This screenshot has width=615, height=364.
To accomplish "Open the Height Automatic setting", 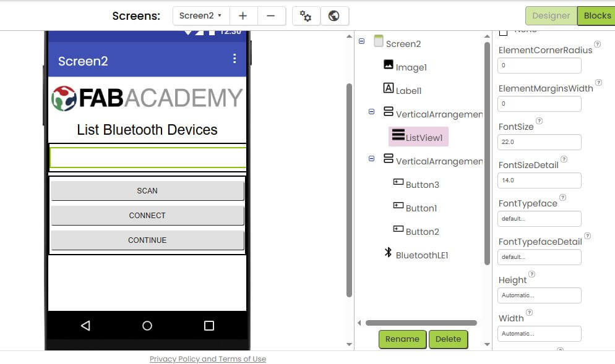I will [540, 295].
